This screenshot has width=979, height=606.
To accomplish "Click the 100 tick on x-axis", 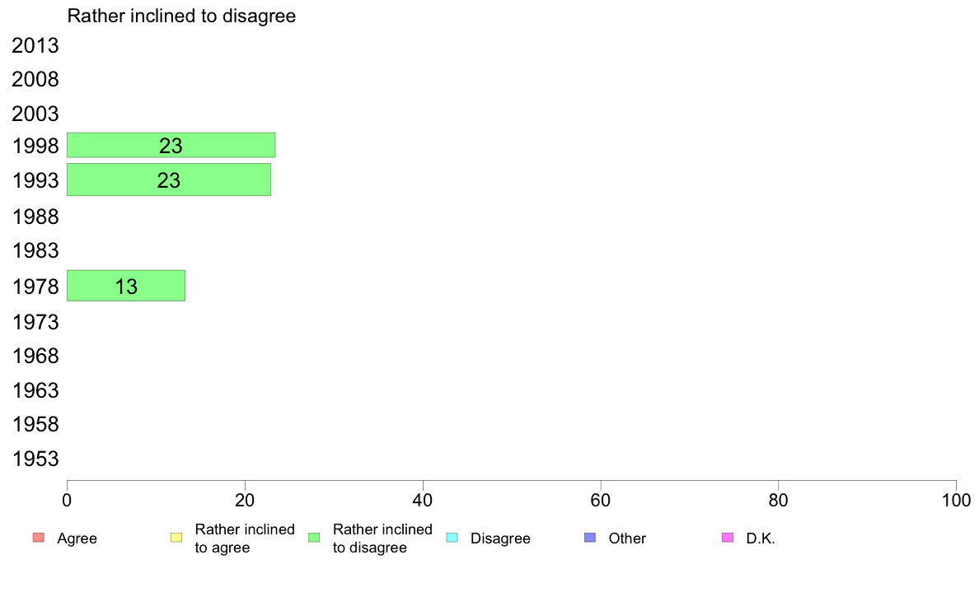I will 956,501.
